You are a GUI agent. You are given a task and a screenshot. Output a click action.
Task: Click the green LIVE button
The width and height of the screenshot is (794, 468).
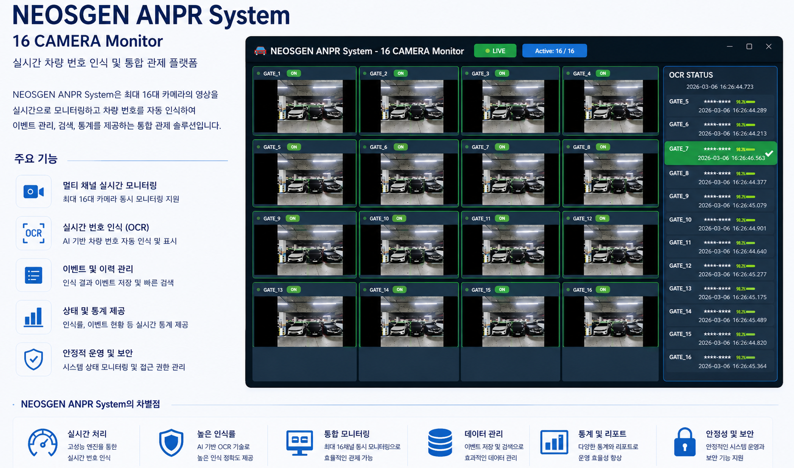point(495,51)
